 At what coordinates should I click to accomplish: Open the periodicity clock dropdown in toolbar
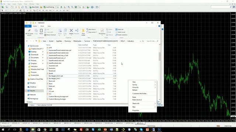point(93,7)
